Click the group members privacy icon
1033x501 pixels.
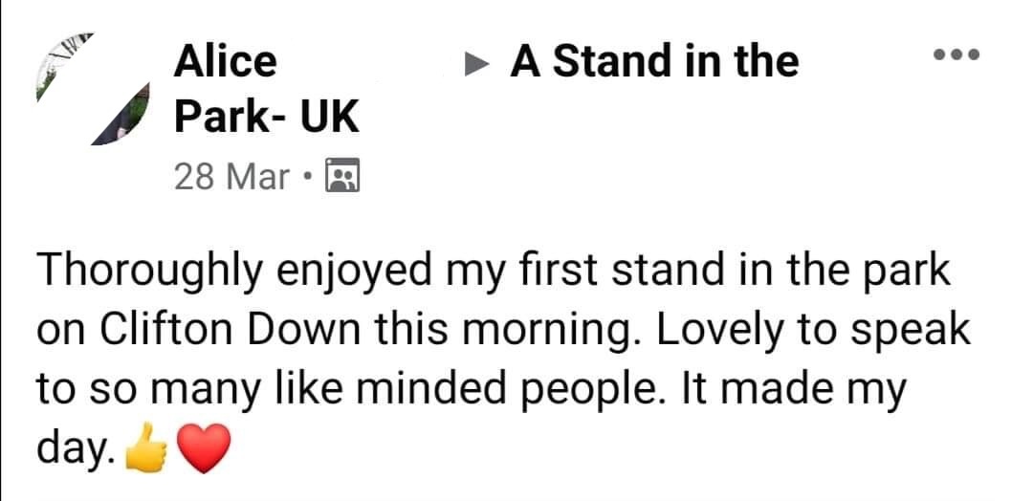coord(341,177)
